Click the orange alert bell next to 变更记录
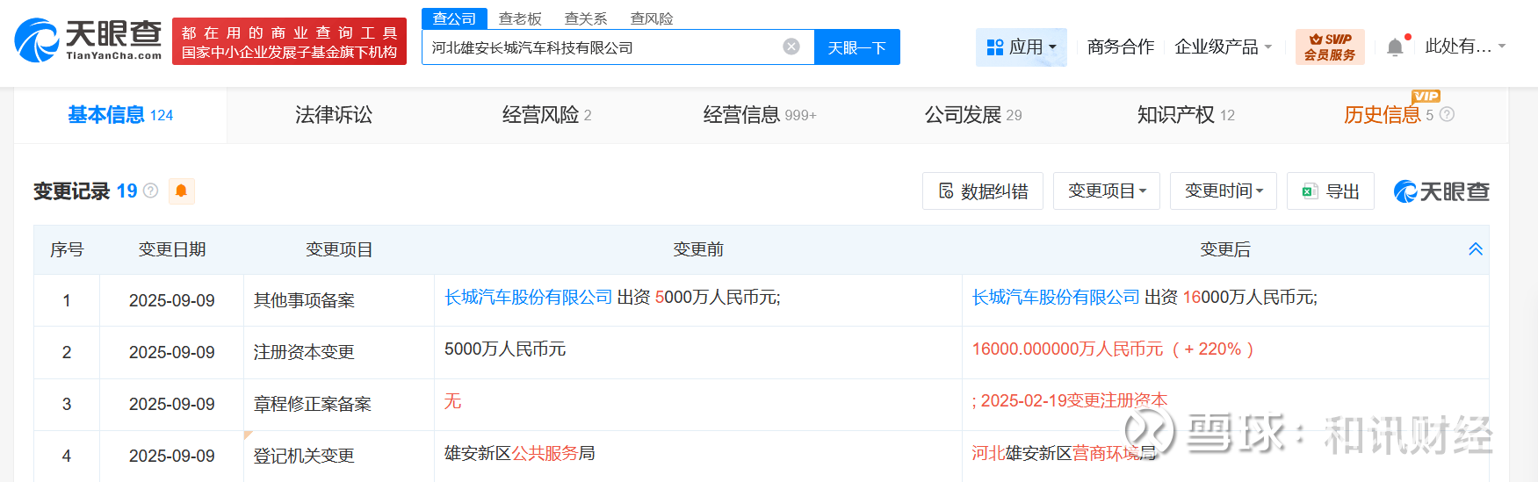 tap(181, 191)
